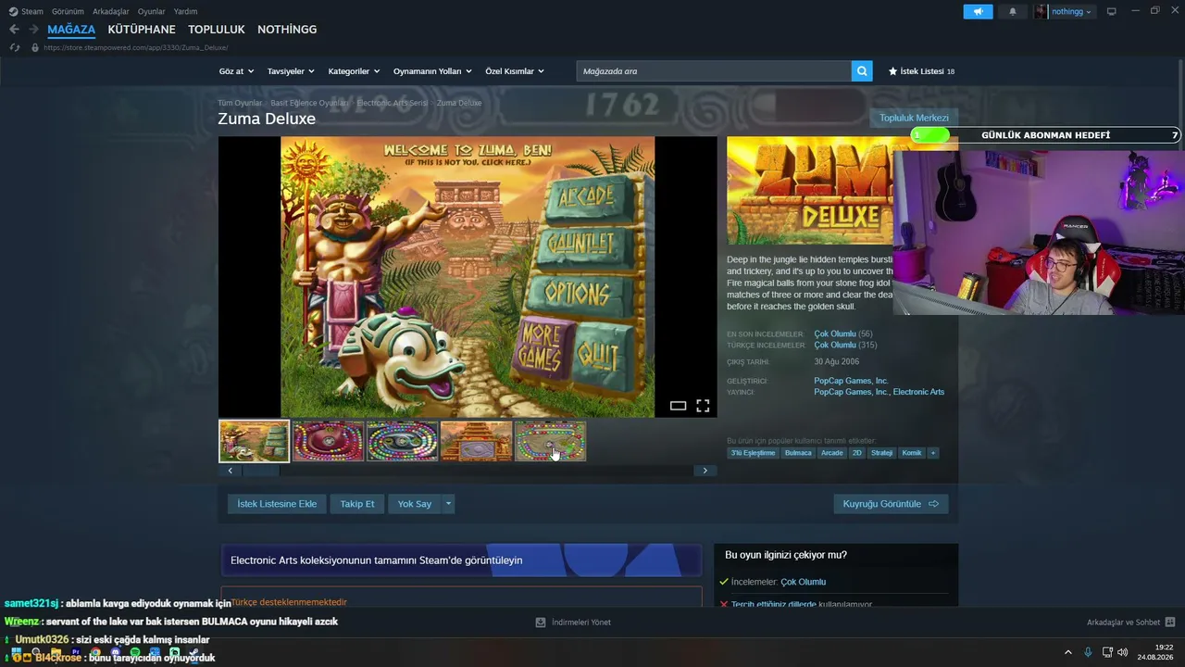Viewport: 1185px width, 667px height.
Task: Open the Yardım menu
Action: pyautogui.click(x=185, y=11)
